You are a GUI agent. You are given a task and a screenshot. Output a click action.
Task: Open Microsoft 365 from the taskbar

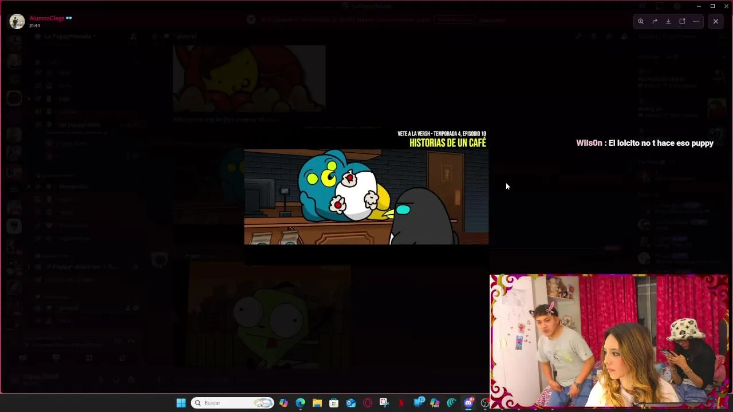click(435, 403)
